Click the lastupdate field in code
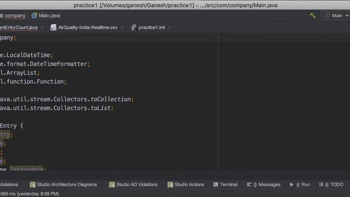Image resolution: width=350 pixels, height=197 pixels. [27, 169]
